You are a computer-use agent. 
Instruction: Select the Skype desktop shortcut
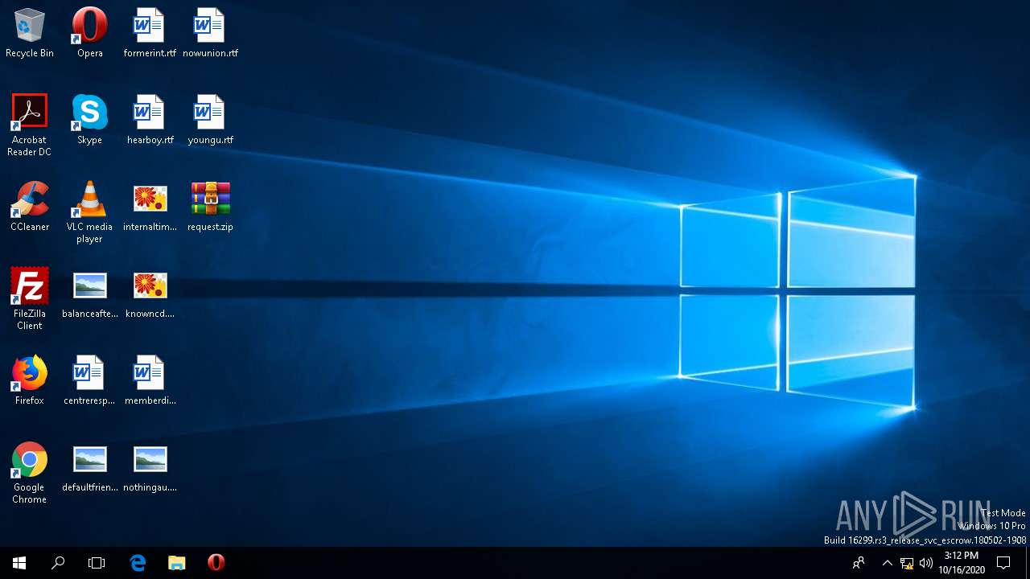[89, 120]
